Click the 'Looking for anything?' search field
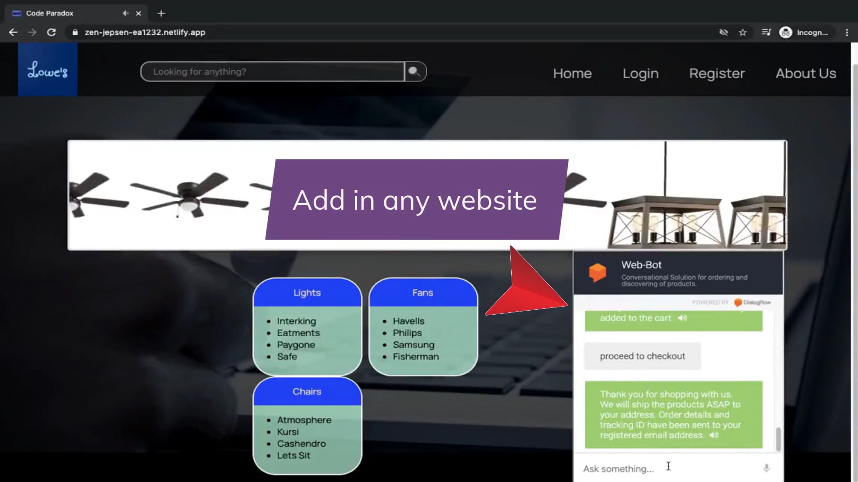 pos(273,71)
